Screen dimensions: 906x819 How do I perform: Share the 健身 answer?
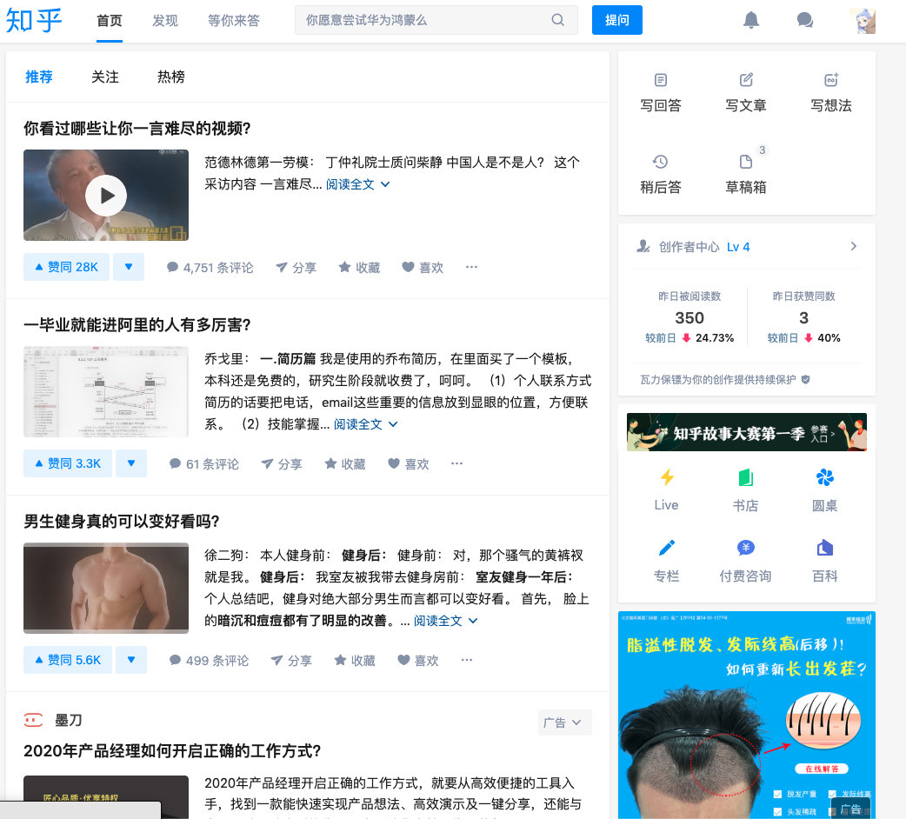(292, 660)
